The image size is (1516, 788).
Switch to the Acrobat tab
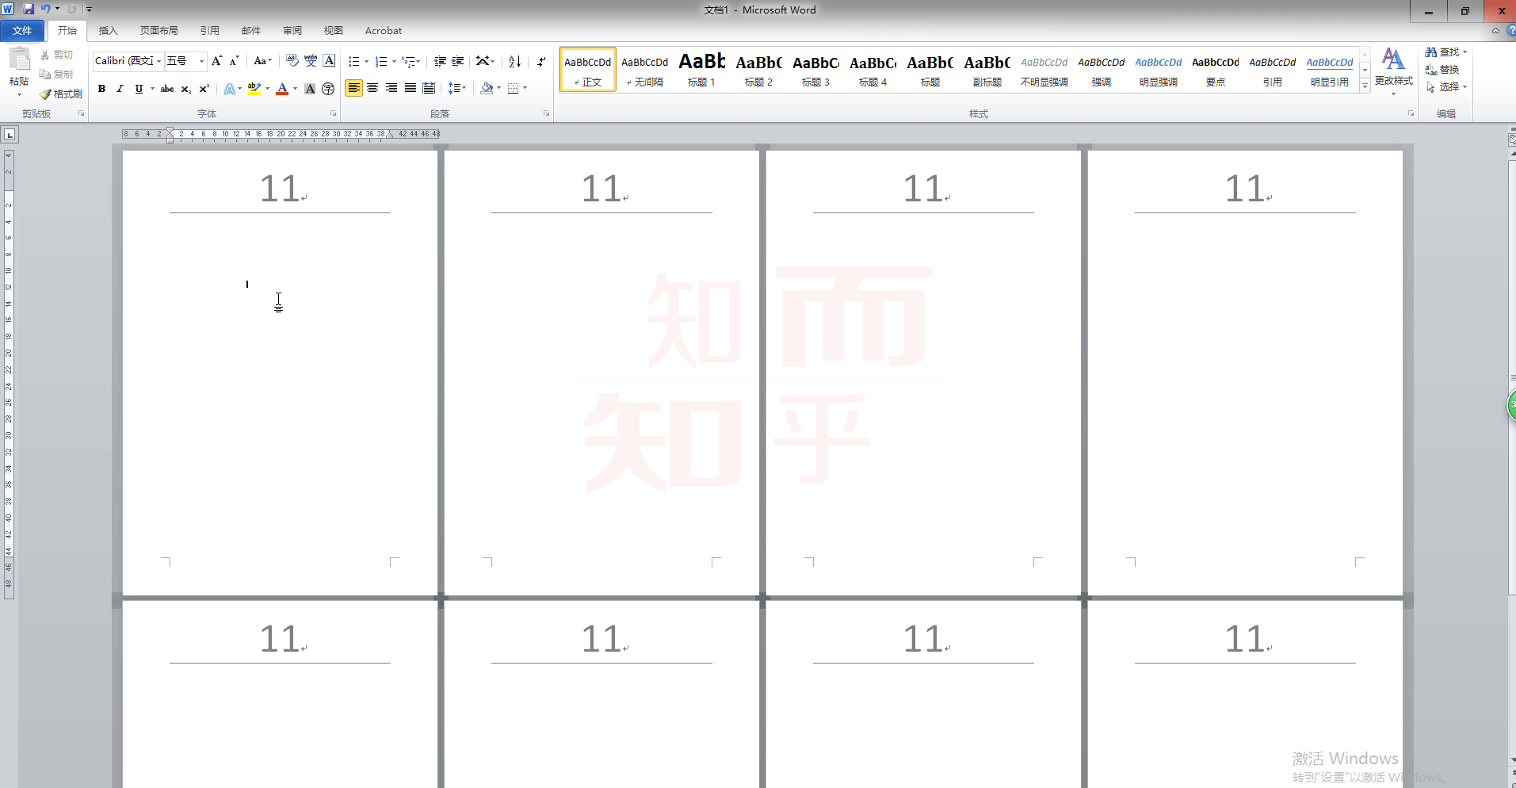(x=383, y=31)
